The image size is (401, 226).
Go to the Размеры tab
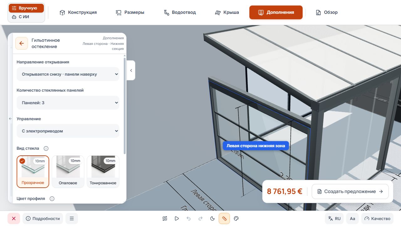point(130,13)
